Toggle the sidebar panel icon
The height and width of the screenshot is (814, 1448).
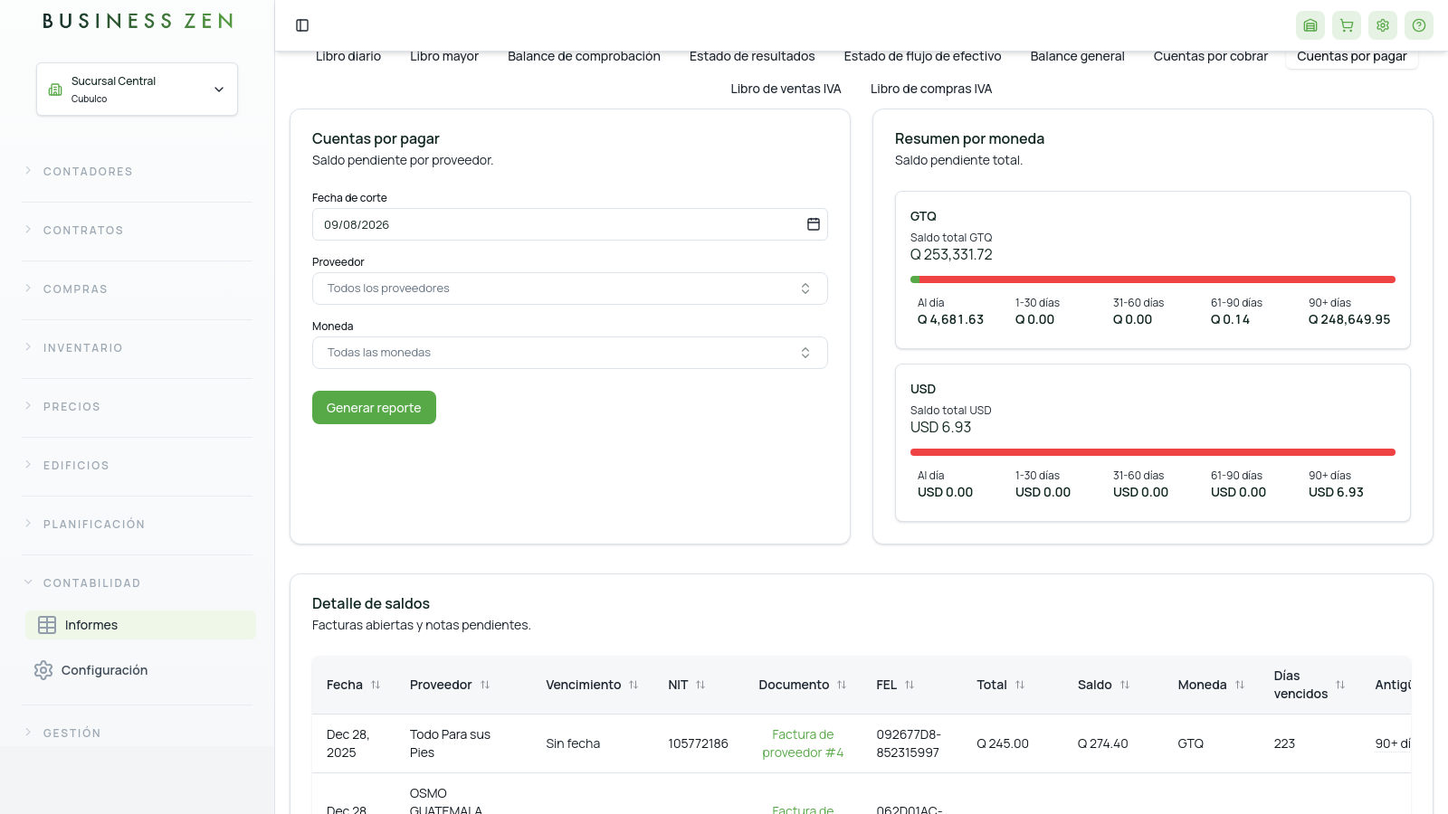pyautogui.click(x=302, y=25)
